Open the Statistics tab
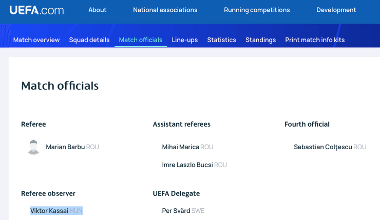The height and width of the screenshot is (220, 380). [221, 40]
